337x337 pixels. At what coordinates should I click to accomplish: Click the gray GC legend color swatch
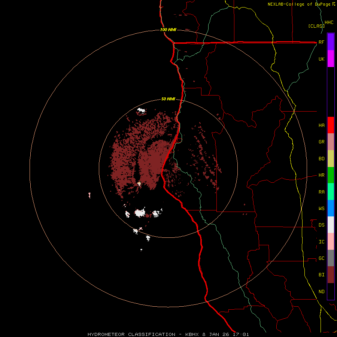click(331, 258)
